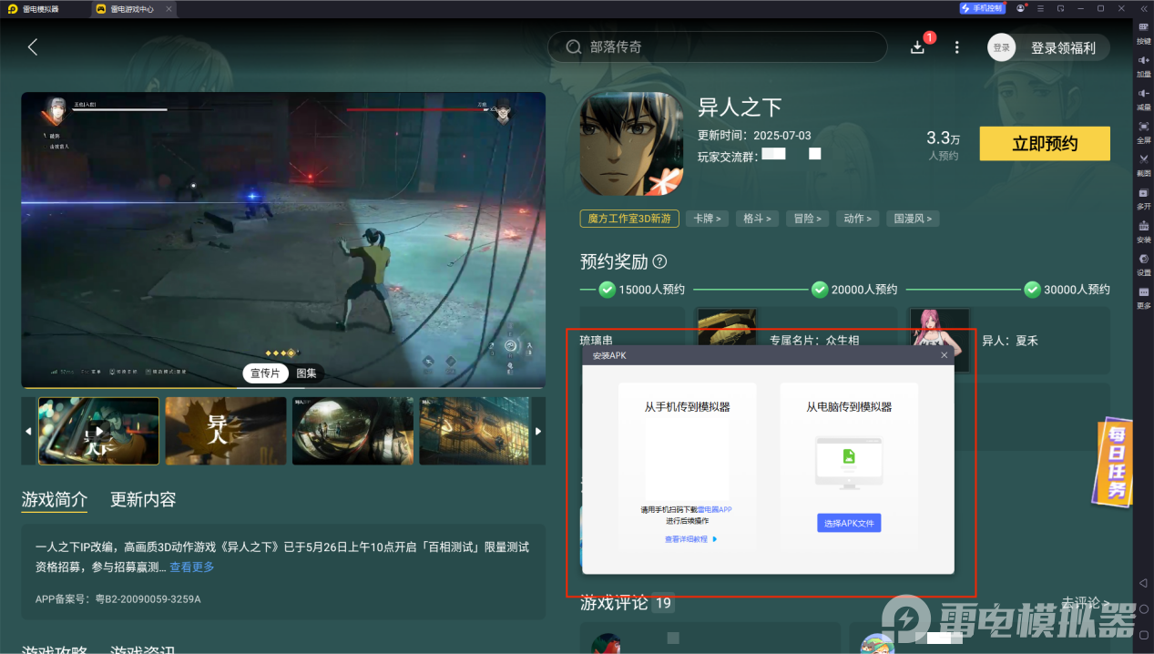Close the 安装APK dialog
Screen dimensions: 1154x654
click(945, 355)
